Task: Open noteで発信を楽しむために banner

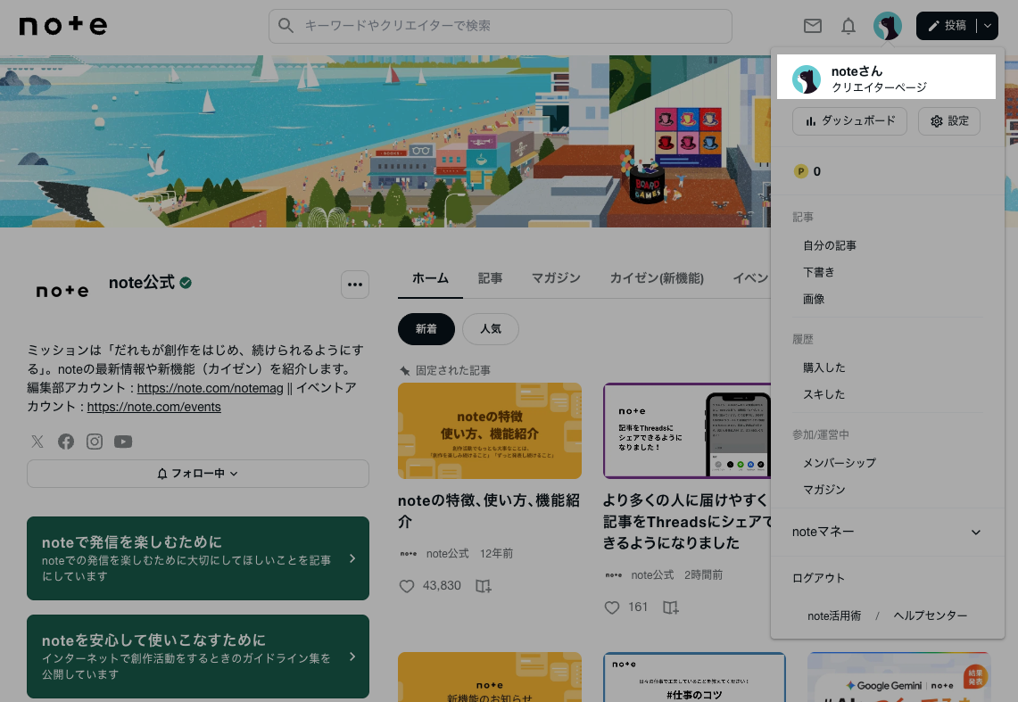Action: [198, 558]
